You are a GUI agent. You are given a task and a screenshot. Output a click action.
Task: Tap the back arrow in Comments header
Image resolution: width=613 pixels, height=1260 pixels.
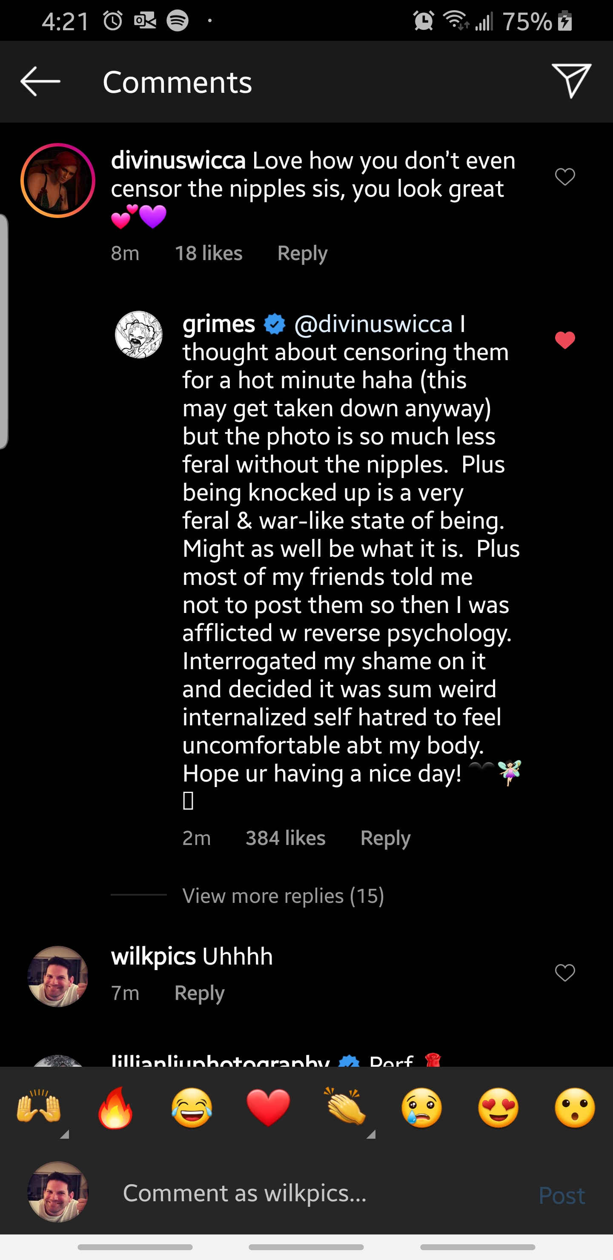pos(40,82)
